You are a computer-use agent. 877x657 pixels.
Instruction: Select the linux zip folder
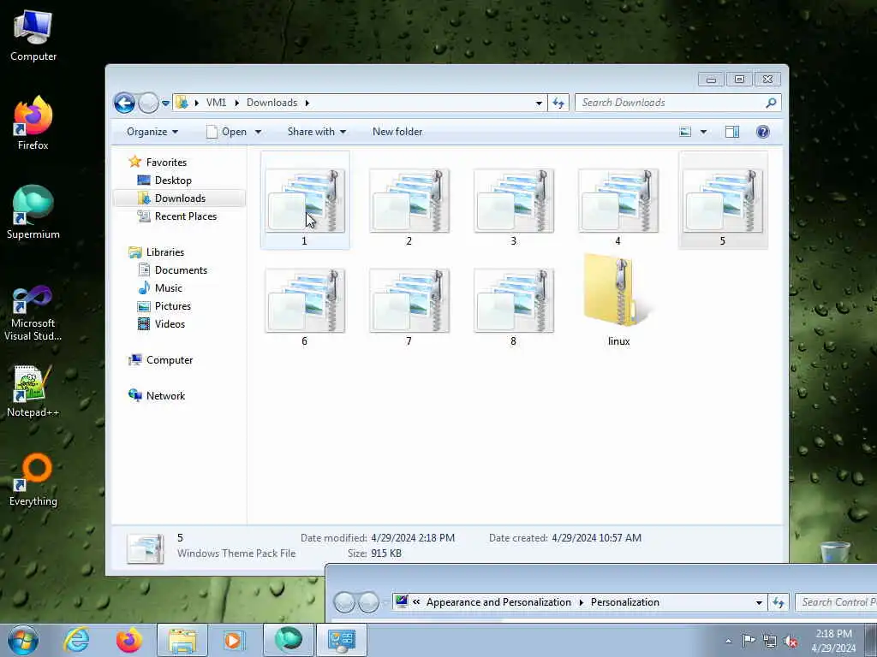click(x=618, y=300)
